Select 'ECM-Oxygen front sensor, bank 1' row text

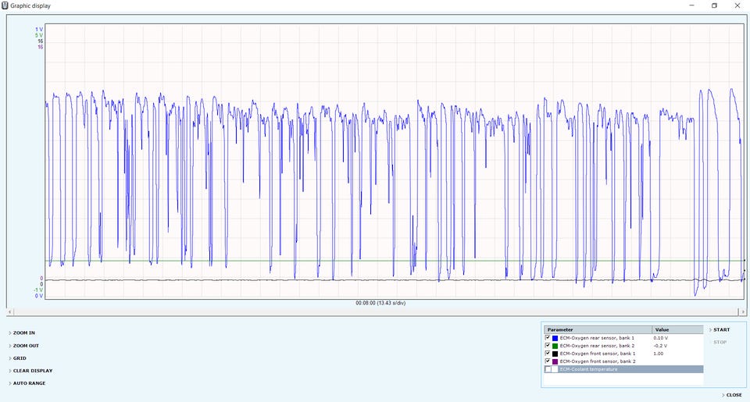[x=598, y=354]
